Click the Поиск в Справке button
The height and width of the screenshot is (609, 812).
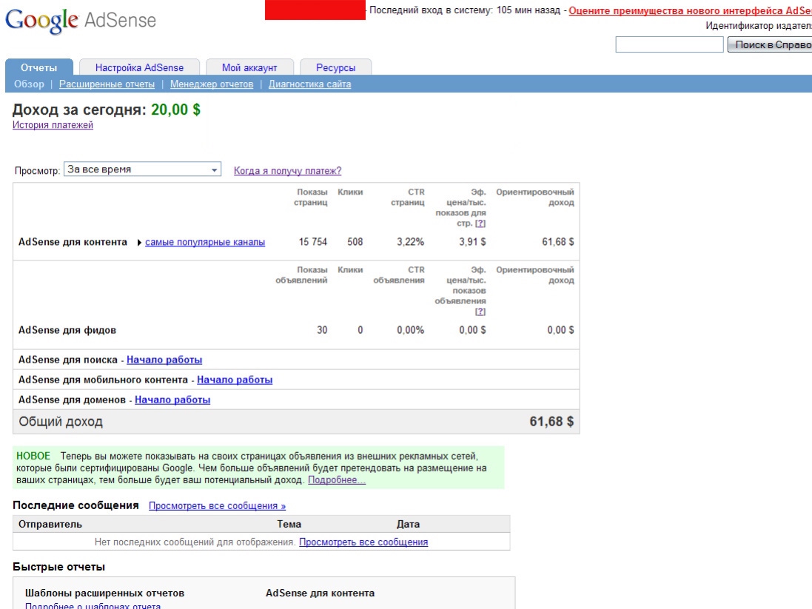click(770, 44)
